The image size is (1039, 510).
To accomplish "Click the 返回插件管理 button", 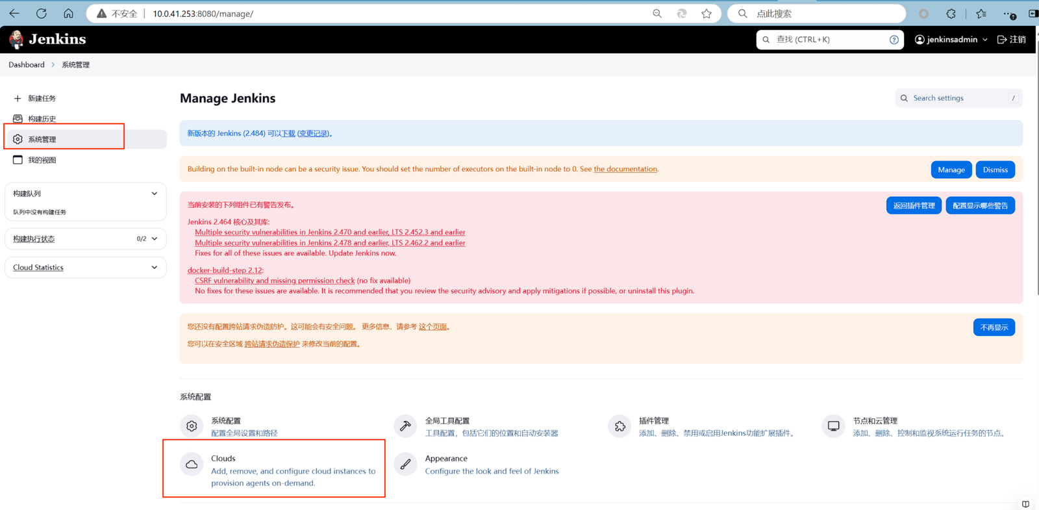I will [x=914, y=205].
